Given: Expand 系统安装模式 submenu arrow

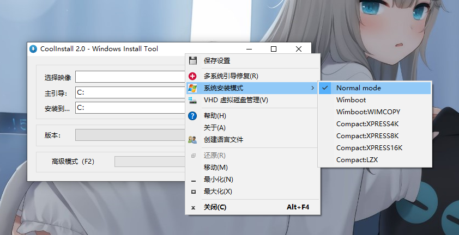Looking at the screenshot, I should pos(313,88).
